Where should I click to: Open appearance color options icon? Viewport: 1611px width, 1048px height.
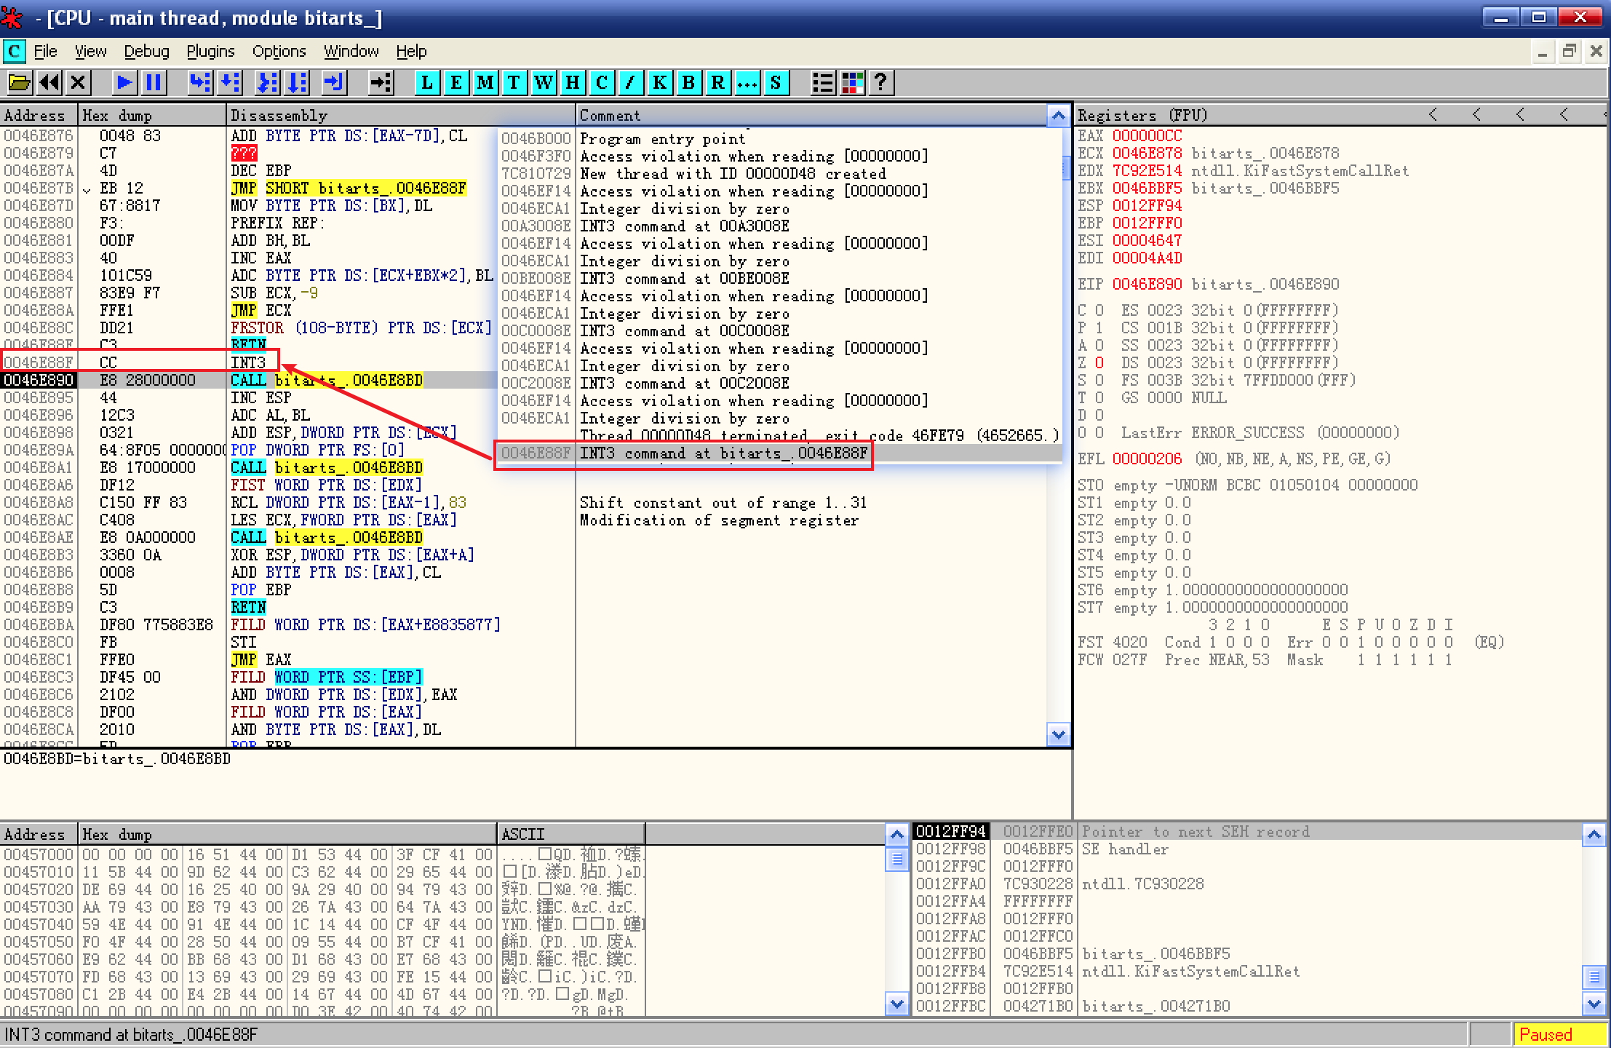(x=852, y=82)
